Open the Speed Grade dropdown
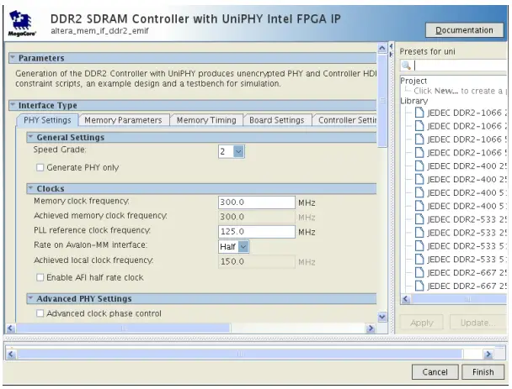The height and width of the screenshot is (389, 512). click(238, 151)
